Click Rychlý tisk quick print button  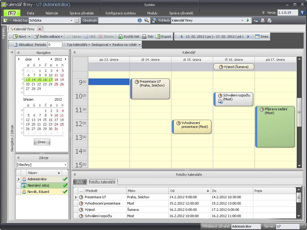[129, 37]
